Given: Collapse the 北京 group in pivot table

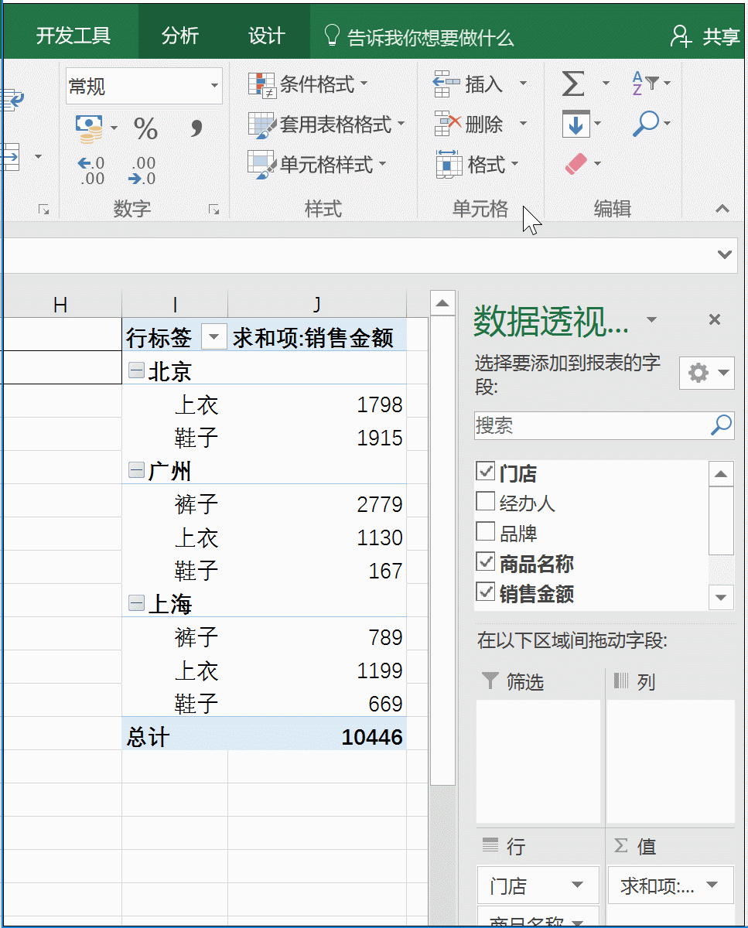Looking at the screenshot, I should click(x=135, y=371).
